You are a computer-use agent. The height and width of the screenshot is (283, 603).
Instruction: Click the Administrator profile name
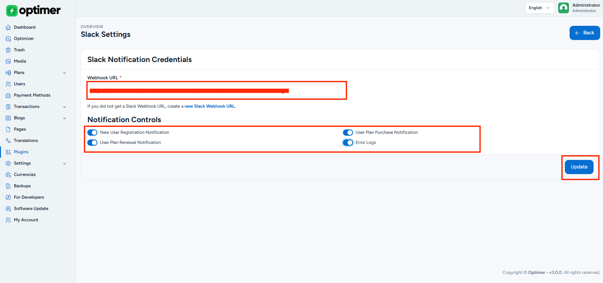click(586, 5)
